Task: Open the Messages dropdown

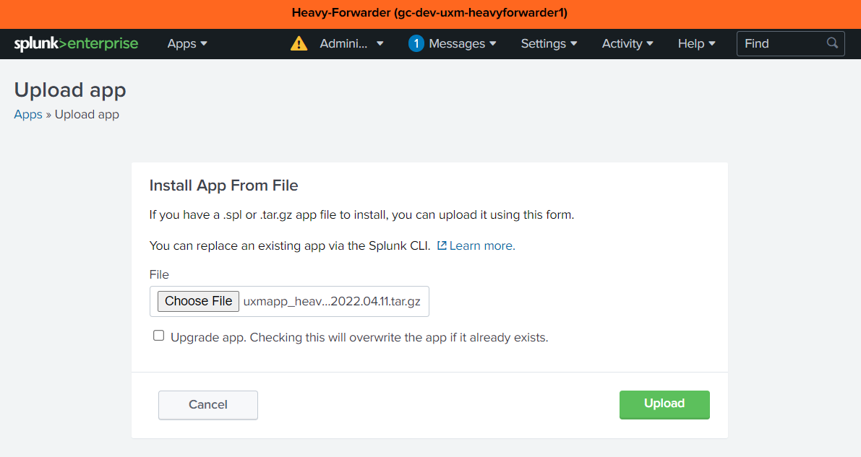Action: tap(463, 44)
